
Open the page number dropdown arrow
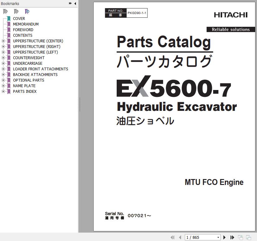(218, 237)
